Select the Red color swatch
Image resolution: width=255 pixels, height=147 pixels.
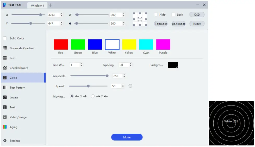61,44
